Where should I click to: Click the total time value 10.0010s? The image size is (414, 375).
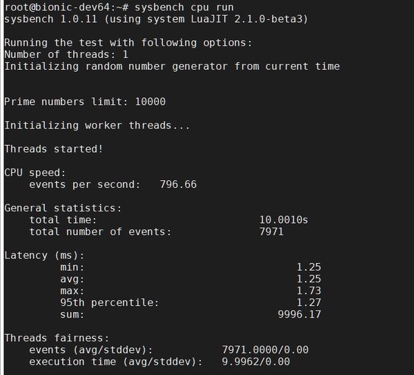(283, 220)
